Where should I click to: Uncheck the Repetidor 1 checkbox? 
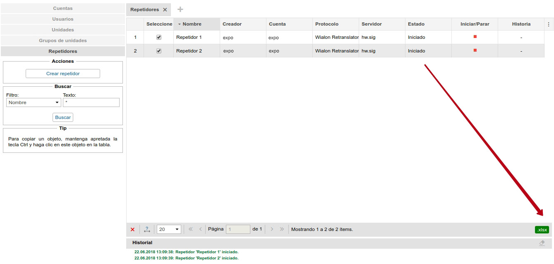coord(159,37)
